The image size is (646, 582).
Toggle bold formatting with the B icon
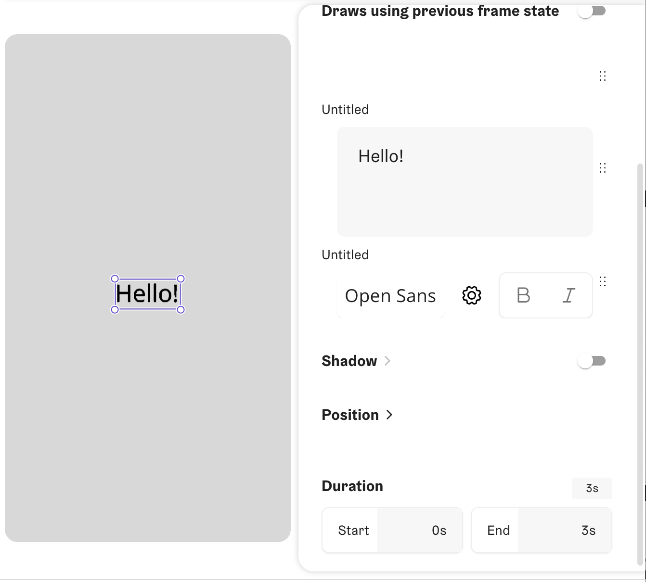523,295
